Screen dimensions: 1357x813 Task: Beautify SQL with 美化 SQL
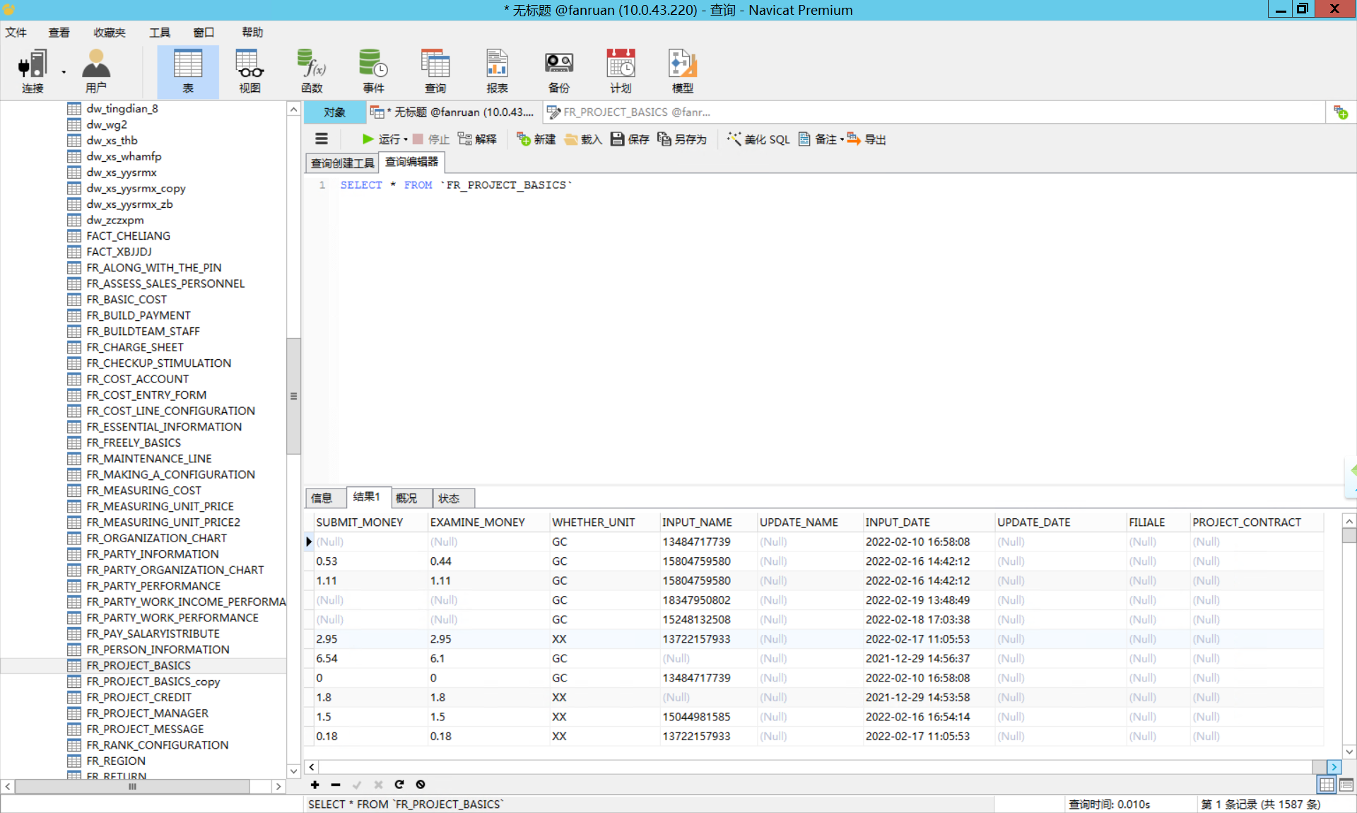coord(758,139)
